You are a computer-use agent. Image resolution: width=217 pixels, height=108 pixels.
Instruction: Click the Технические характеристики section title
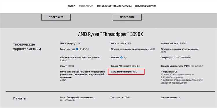tap(27, 47)
